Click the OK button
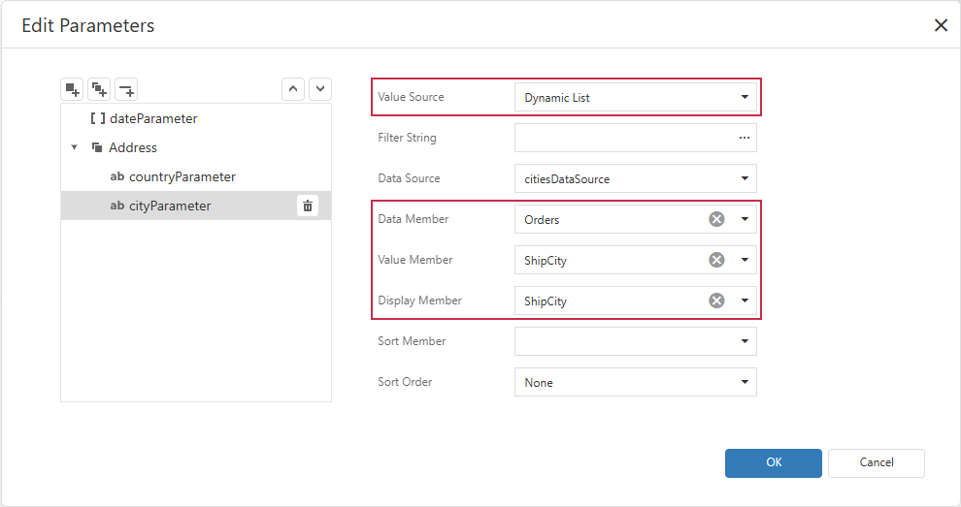This screenshot has height=507, width=961. (x=774, y=463)
